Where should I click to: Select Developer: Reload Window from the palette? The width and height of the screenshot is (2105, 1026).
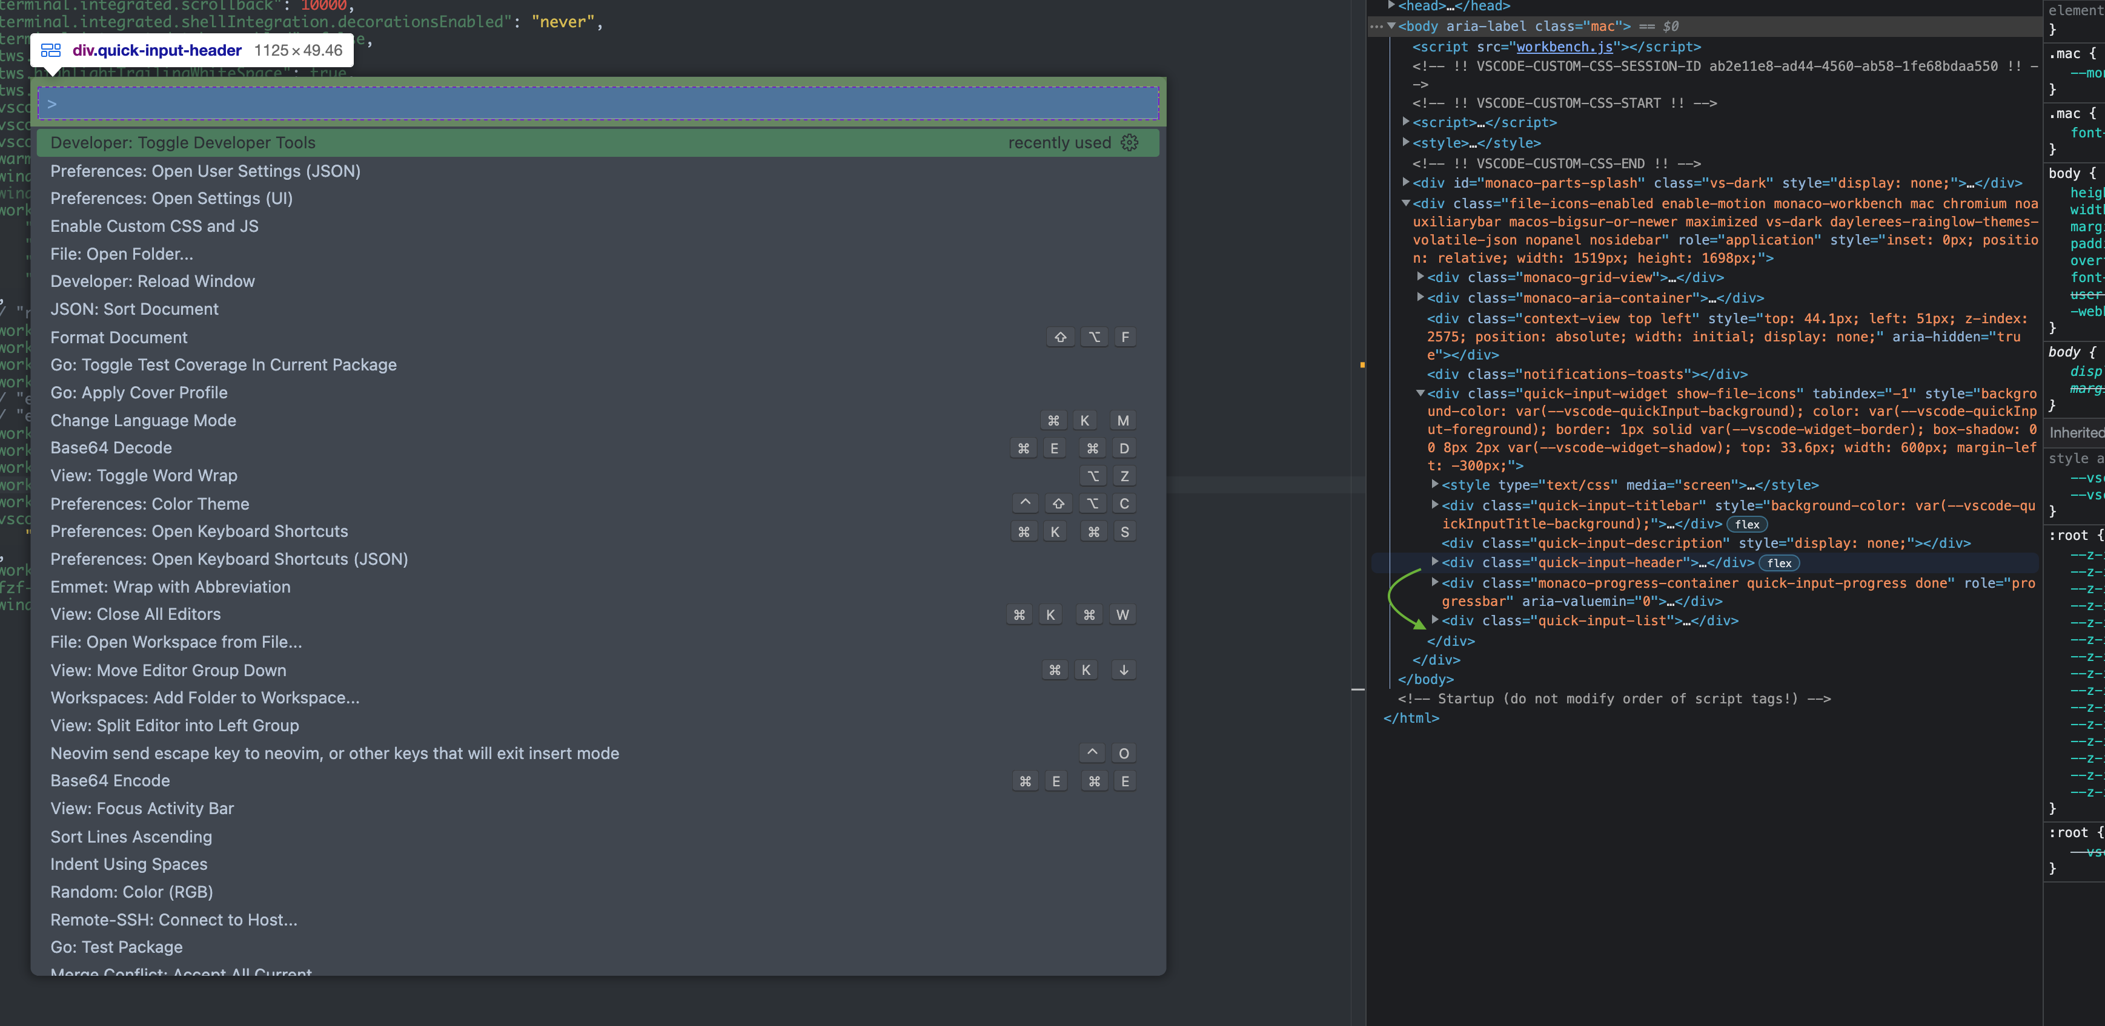click(x=152, y=281)
